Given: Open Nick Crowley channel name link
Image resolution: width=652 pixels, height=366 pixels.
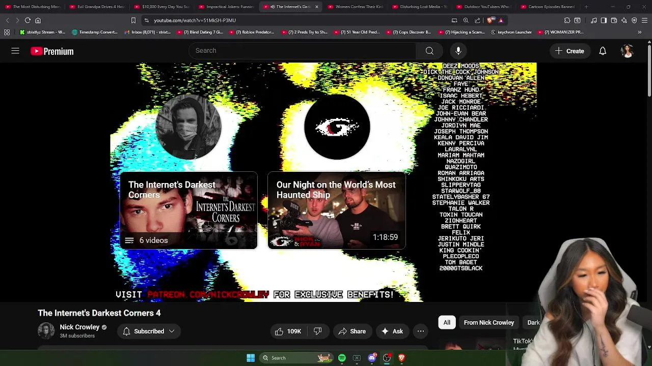Looking at the screenshot, I should click(79, 327).
